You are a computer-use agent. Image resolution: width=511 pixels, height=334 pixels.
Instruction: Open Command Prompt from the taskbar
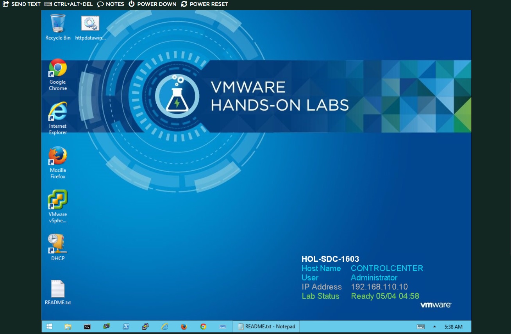[88, 325]
